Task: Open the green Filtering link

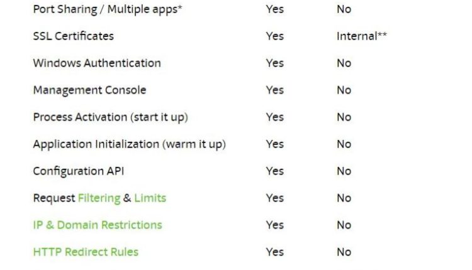Action: click(x=99, y=198)
